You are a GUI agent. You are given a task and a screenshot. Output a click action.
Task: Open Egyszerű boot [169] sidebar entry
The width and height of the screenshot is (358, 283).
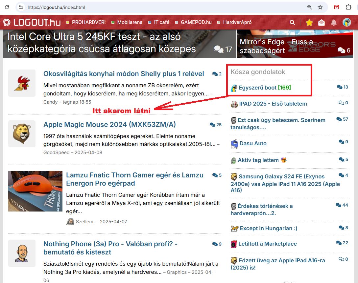pos(265,88)
